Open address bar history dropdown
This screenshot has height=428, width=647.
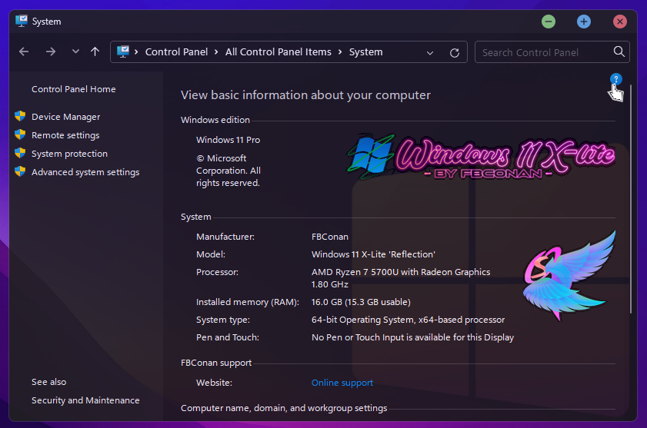click(x=429, y=53)
